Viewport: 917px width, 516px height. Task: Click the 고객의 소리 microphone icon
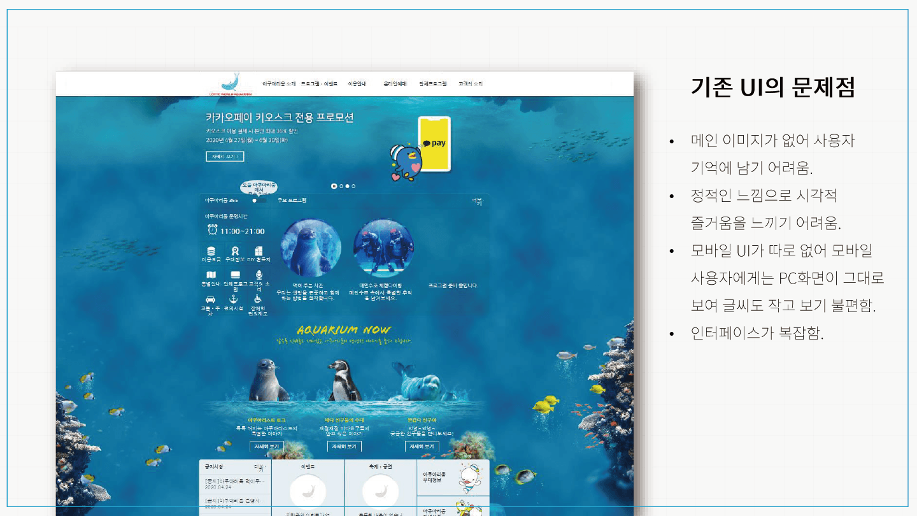coord(259,275)
